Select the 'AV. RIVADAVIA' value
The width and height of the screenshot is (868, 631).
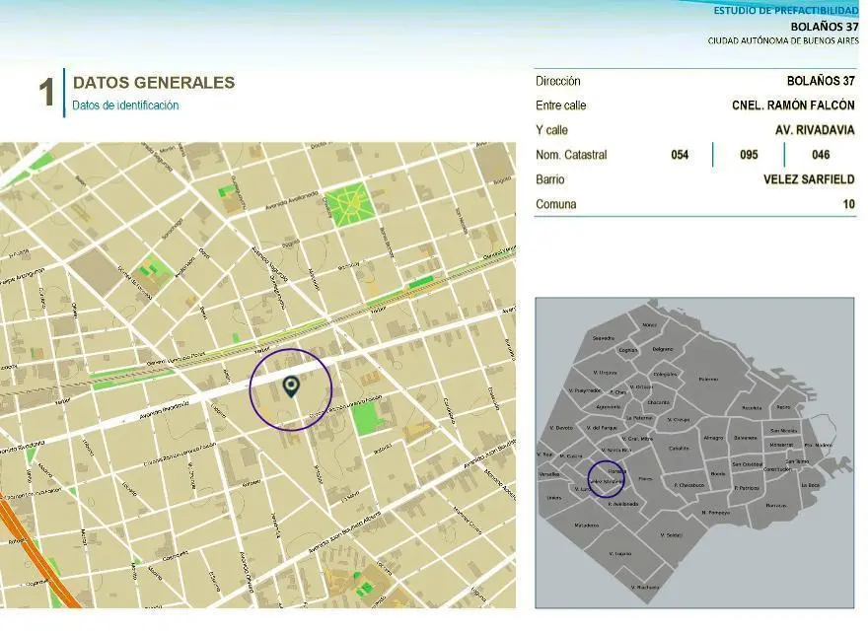pos(815,130)
